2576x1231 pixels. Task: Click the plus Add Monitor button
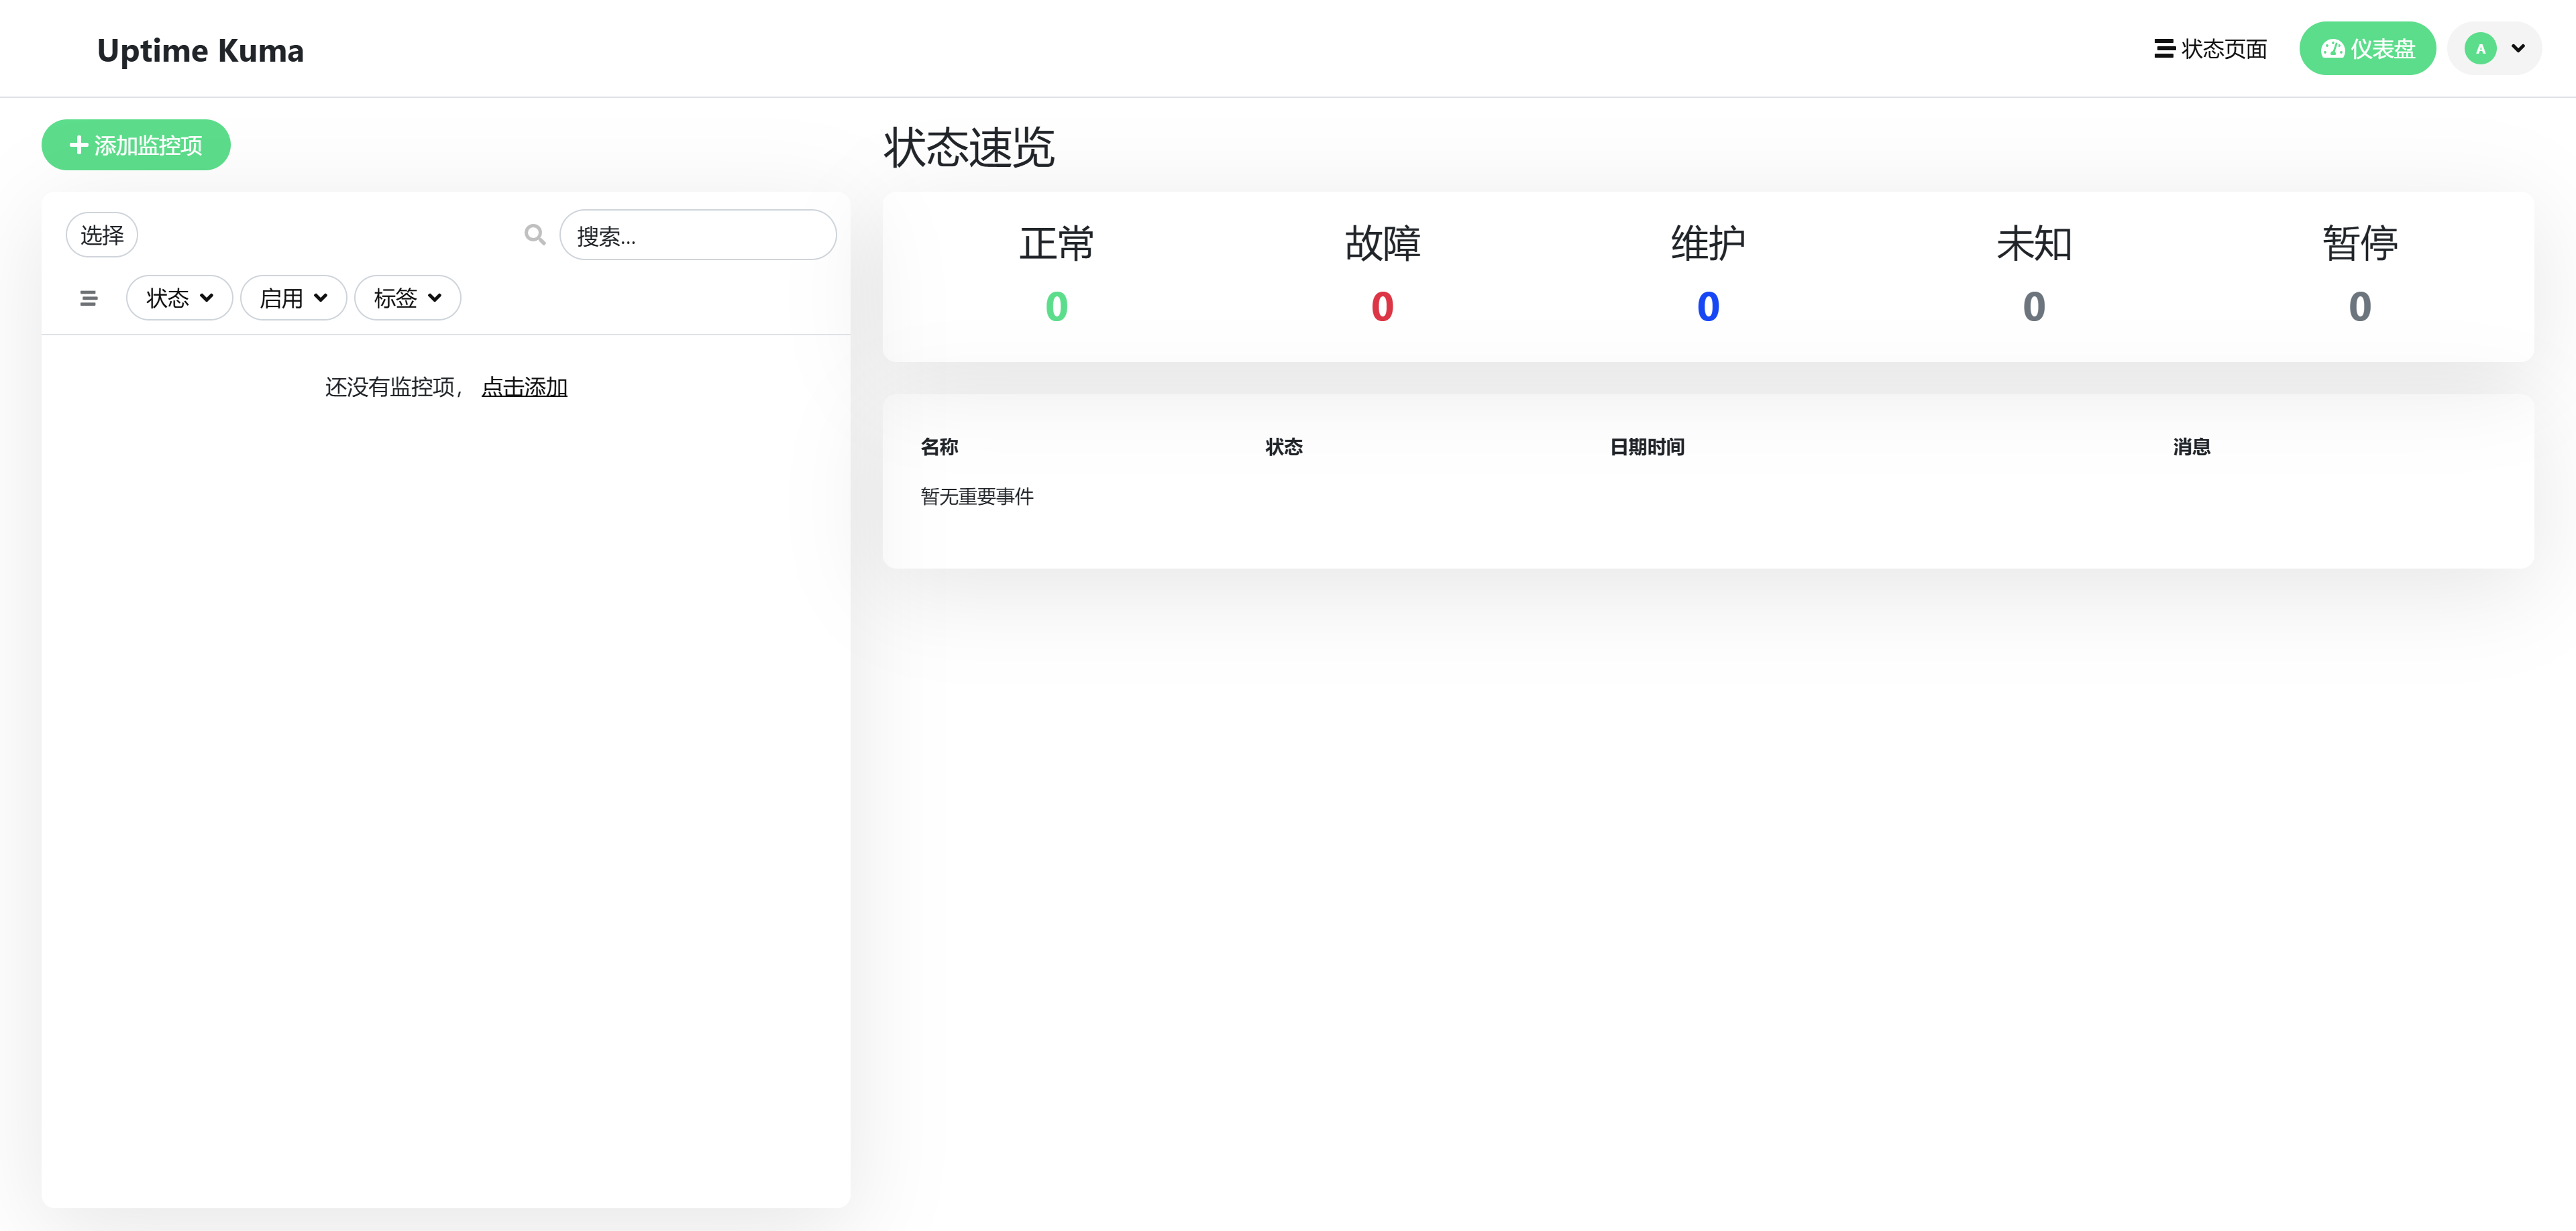coord(136,145)
